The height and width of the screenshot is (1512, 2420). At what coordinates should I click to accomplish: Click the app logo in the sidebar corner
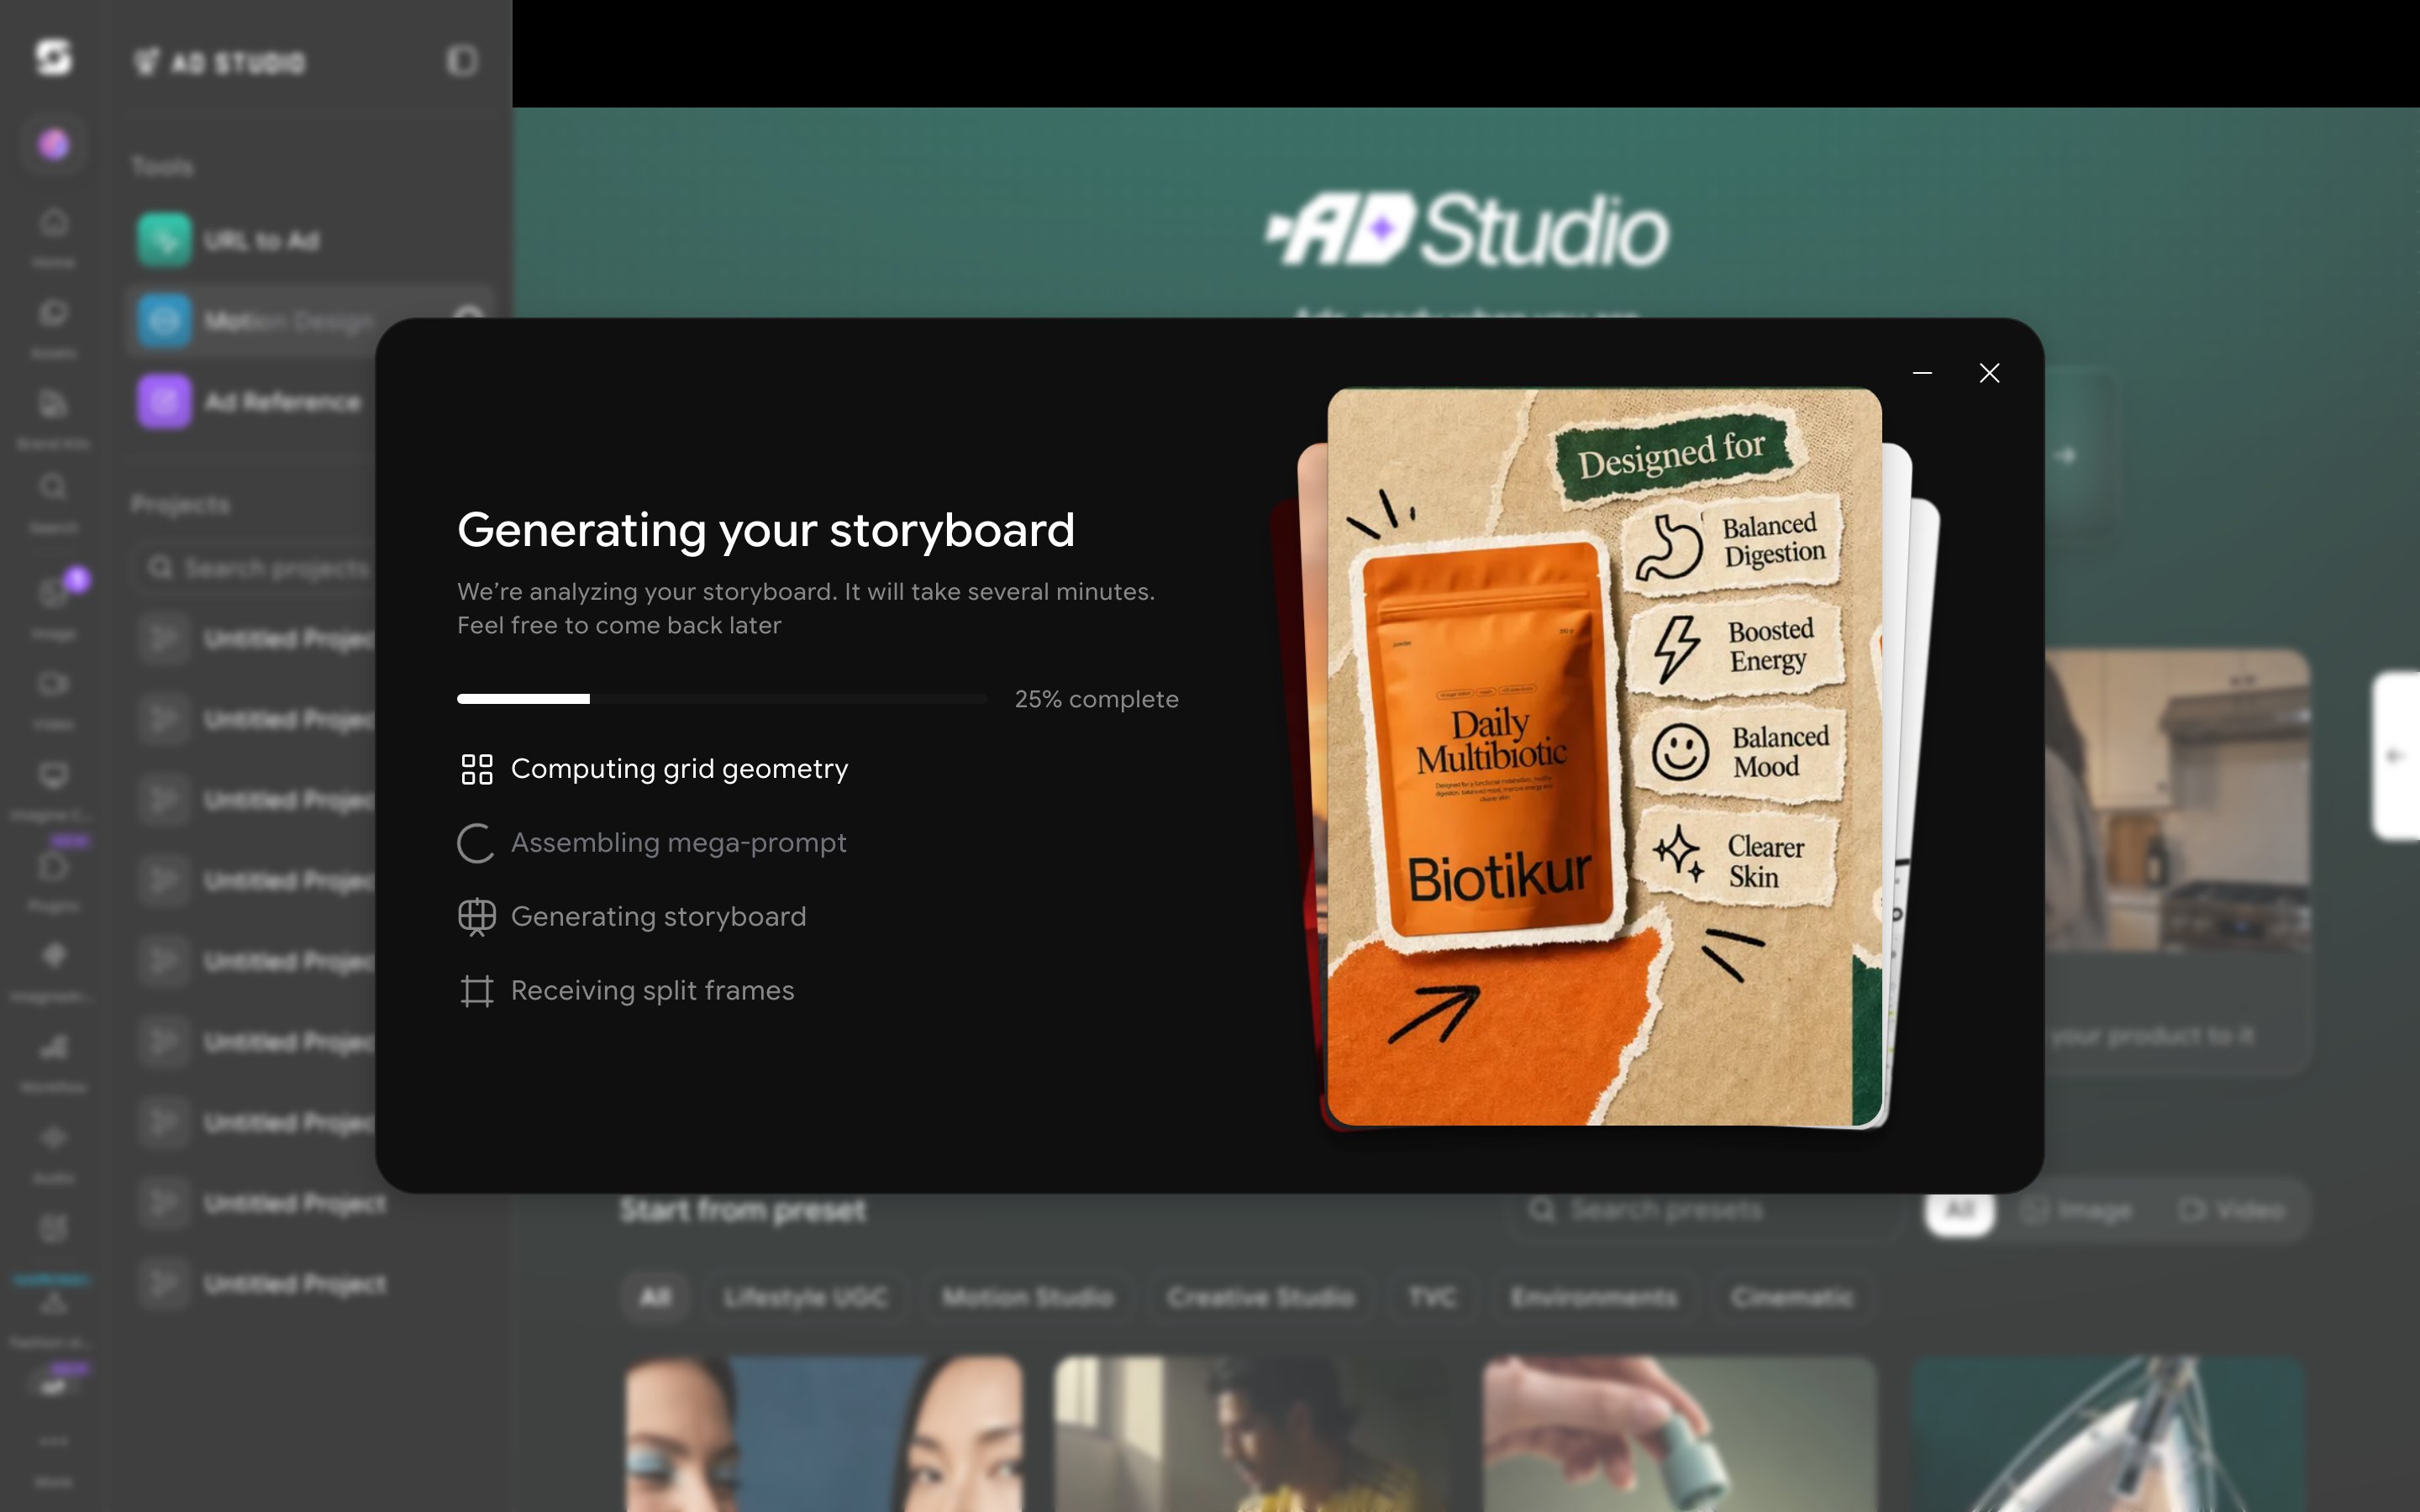tap(53, 58)
